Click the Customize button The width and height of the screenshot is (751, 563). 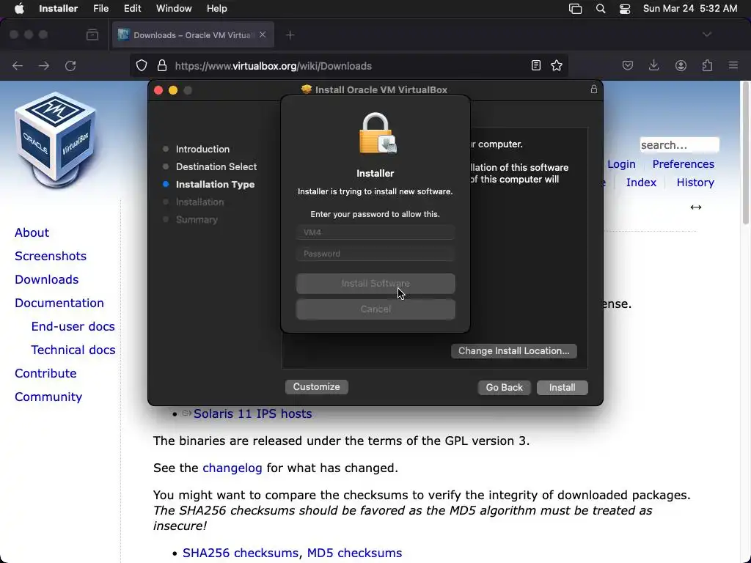[x=317, y=387]
